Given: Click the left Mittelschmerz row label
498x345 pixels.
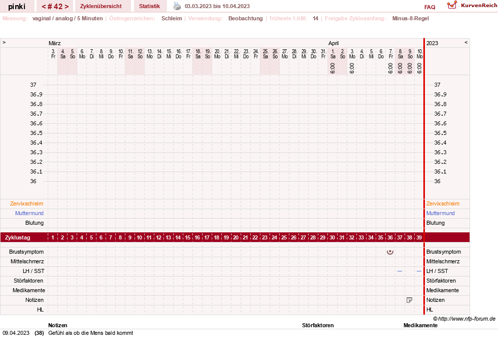Looking at the screenshot, I should tap(27, 261).
